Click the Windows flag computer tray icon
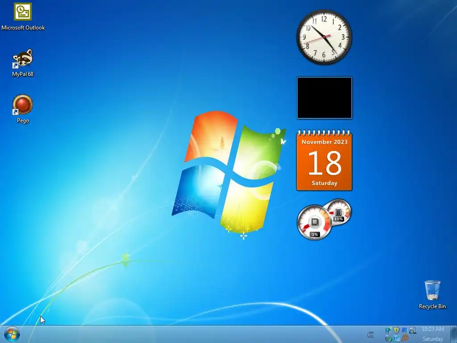This screenshot has width=457, height=343. (412, 330)
